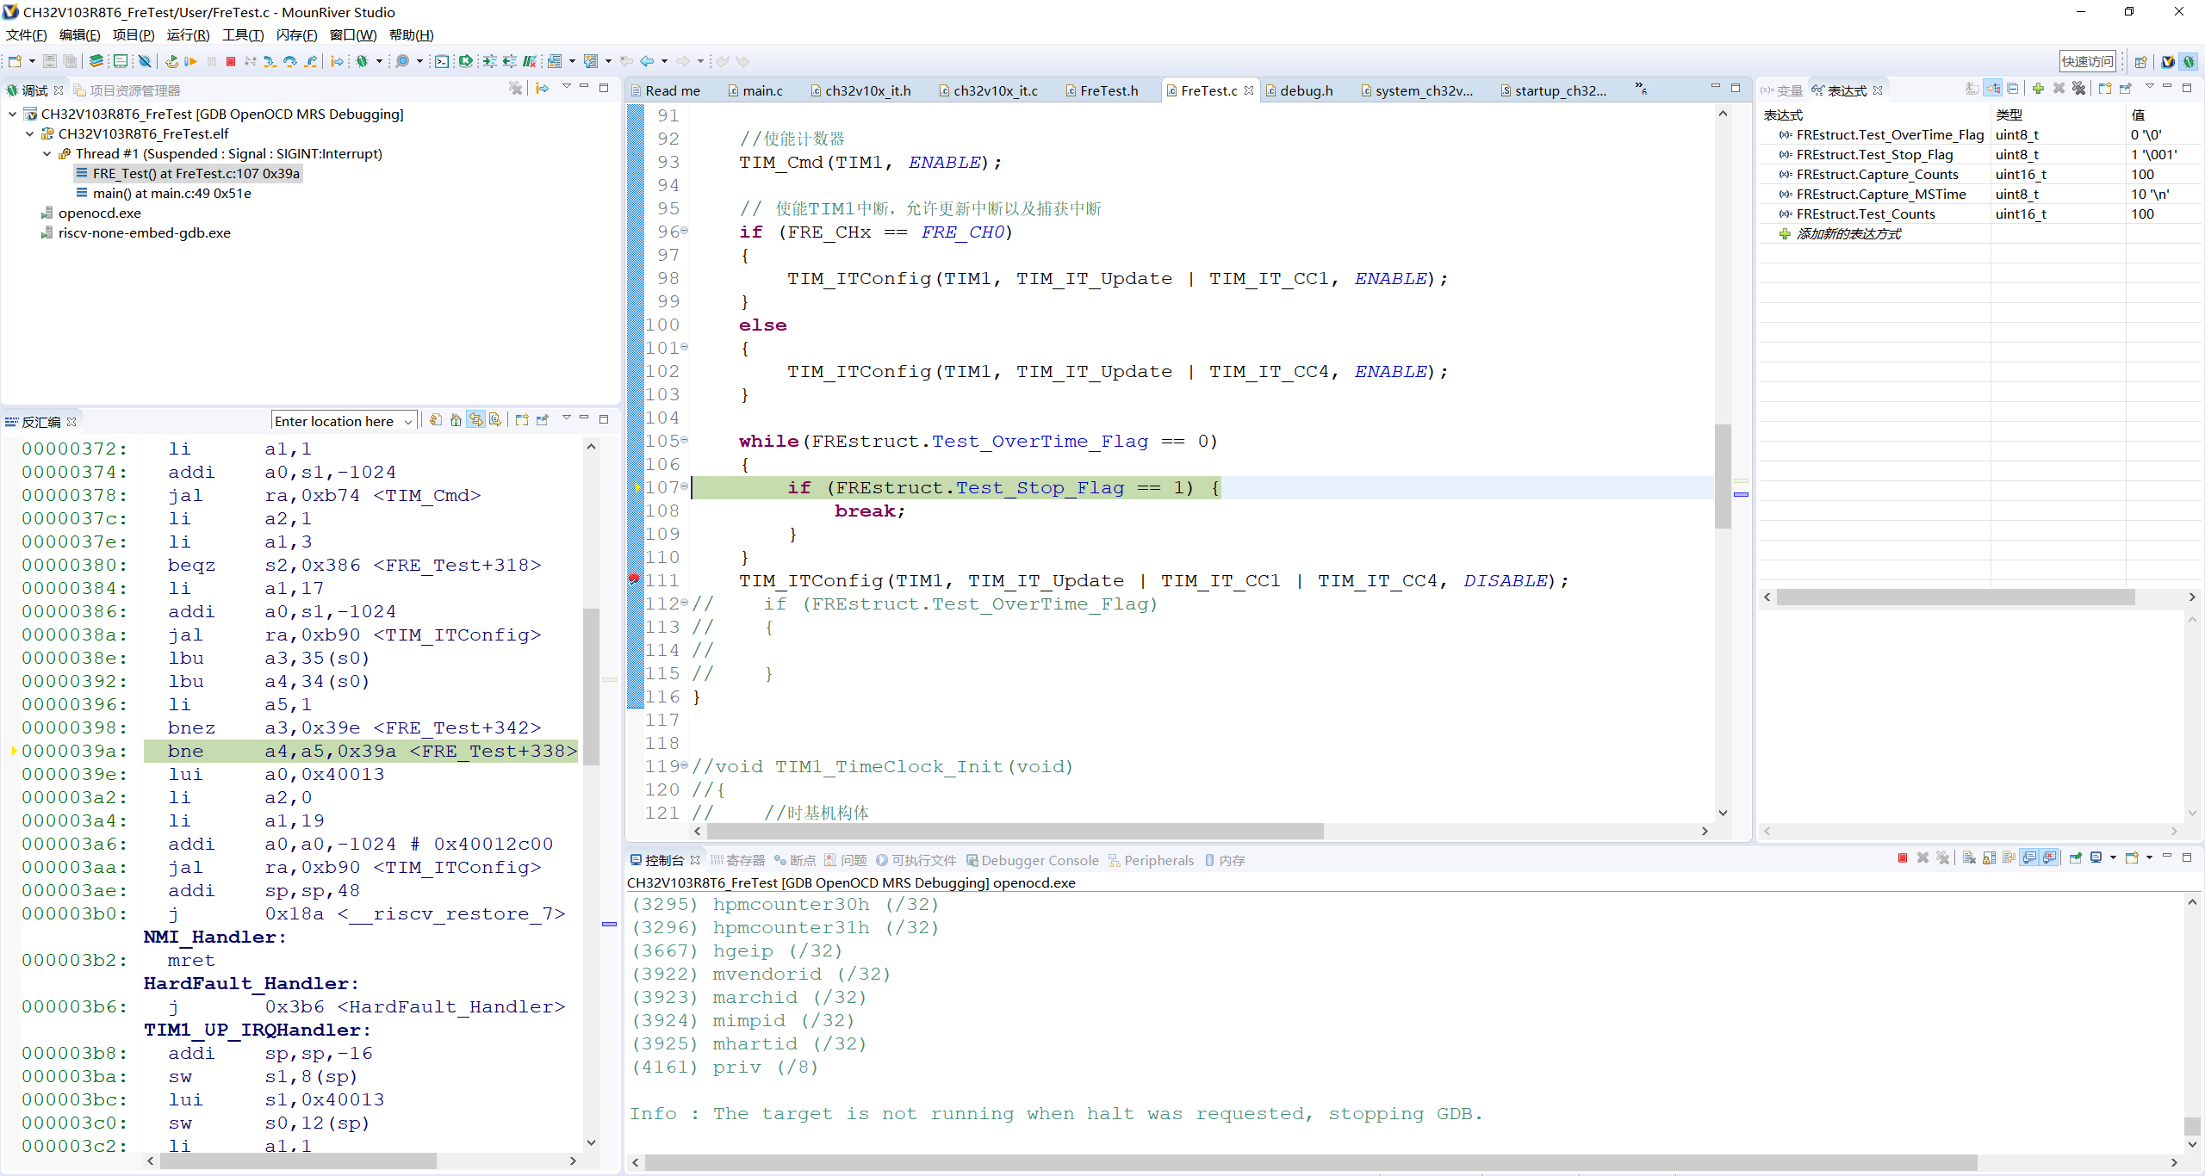This screenshot has height=1176, width=2205.
Task: Click the Show List overflow tabs chevron in editor
Action: pyautogui.click(x=1642, y=89)
